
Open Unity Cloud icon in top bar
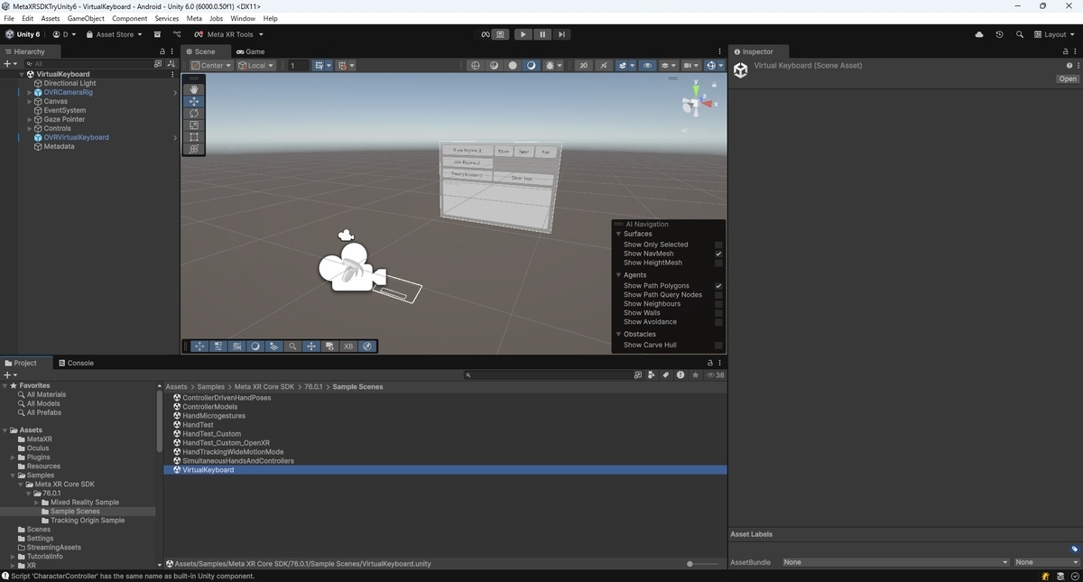pyautogui.click(x=979, y=34)
